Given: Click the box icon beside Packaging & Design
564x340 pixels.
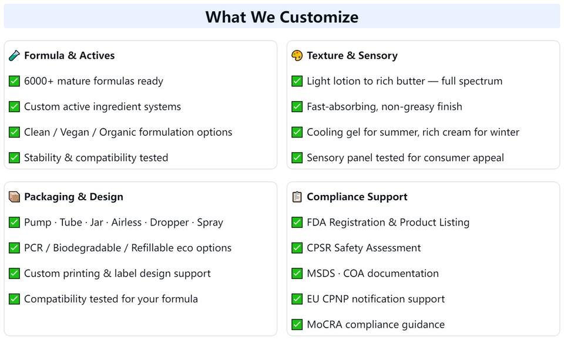Looking at the screenshot, I should 14,197.
